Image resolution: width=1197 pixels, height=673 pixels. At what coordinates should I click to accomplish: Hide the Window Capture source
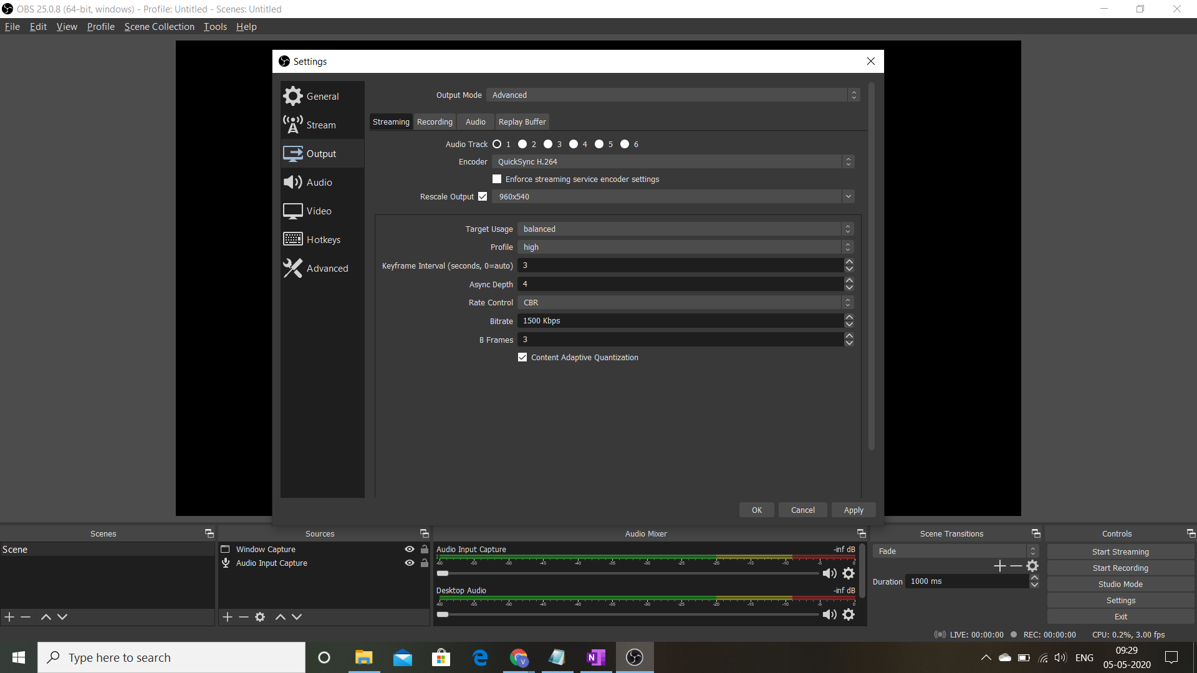410,549
